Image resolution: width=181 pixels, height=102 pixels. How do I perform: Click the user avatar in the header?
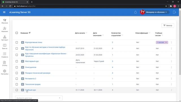click(x=143, y=12)
